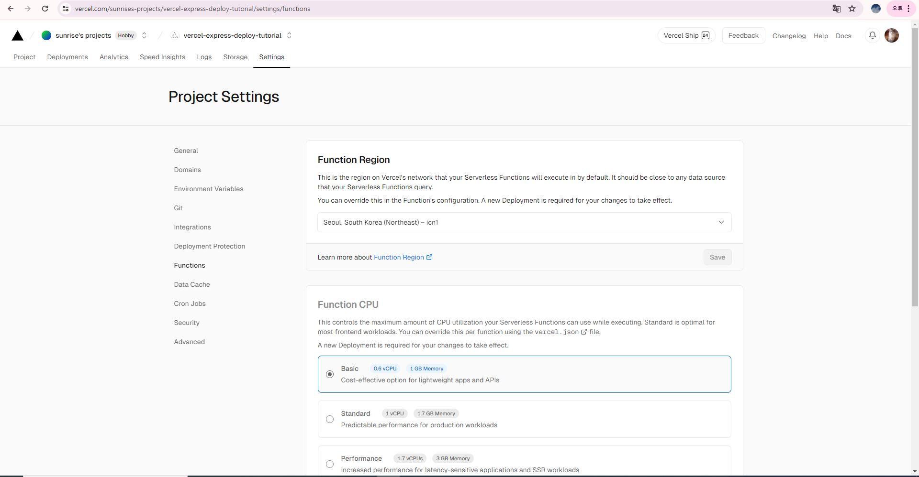Click the sunrise's projects team avatar
Screen dimensions: 919x477
46,35
